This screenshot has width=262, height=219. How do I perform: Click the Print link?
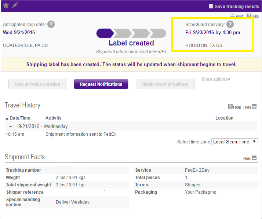pos(237,16)
